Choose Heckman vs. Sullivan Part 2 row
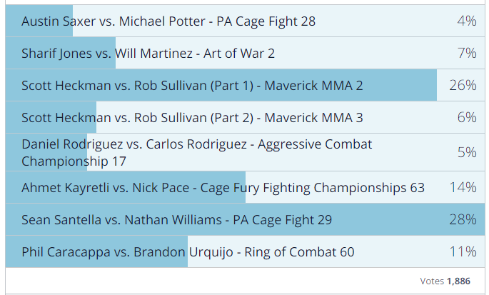Viewport: 489px width, 295px height. click(245, 117)
